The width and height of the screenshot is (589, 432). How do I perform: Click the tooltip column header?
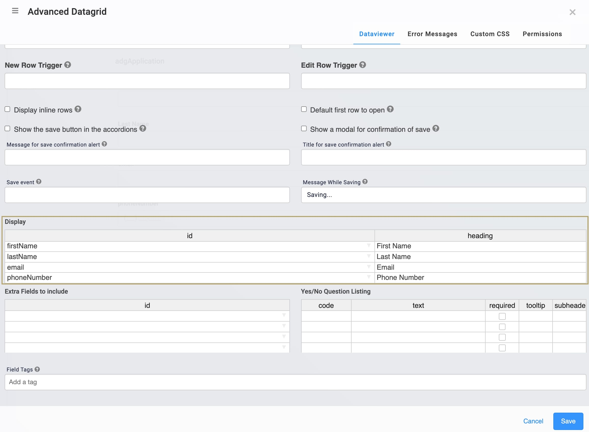[535, 305]
